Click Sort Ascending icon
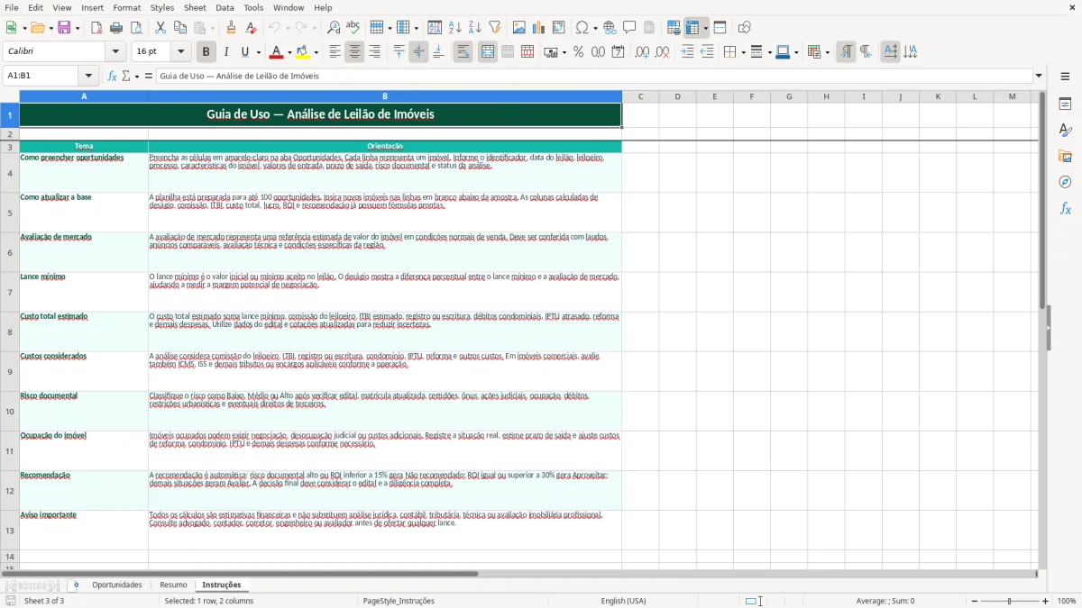Image resolution: width=1082 pixels, height=608 pixels. (455, 28)
